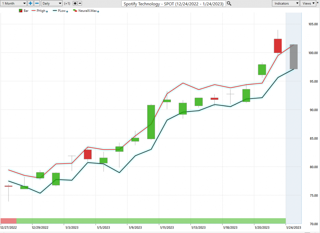Click the Bar legend candle icon
This screenshot has width=320, height=233.
pos(21,11)
